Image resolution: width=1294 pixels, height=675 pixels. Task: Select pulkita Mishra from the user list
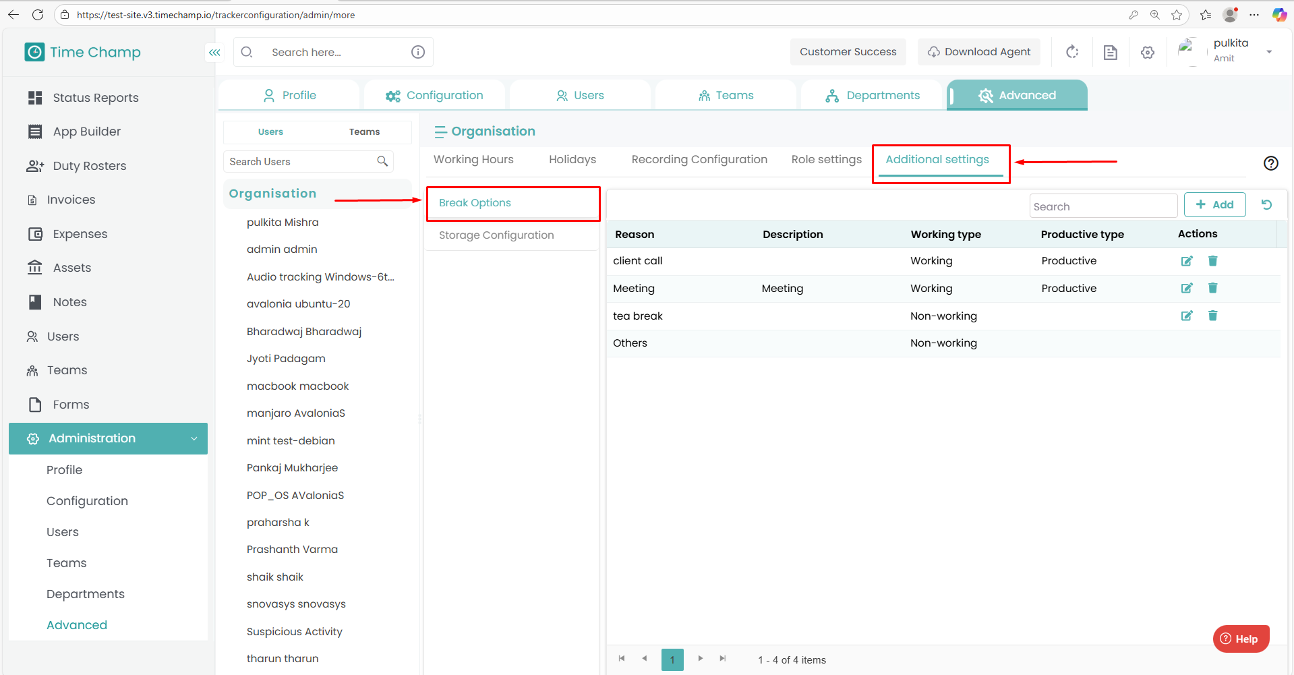click(x=283, y=223)
